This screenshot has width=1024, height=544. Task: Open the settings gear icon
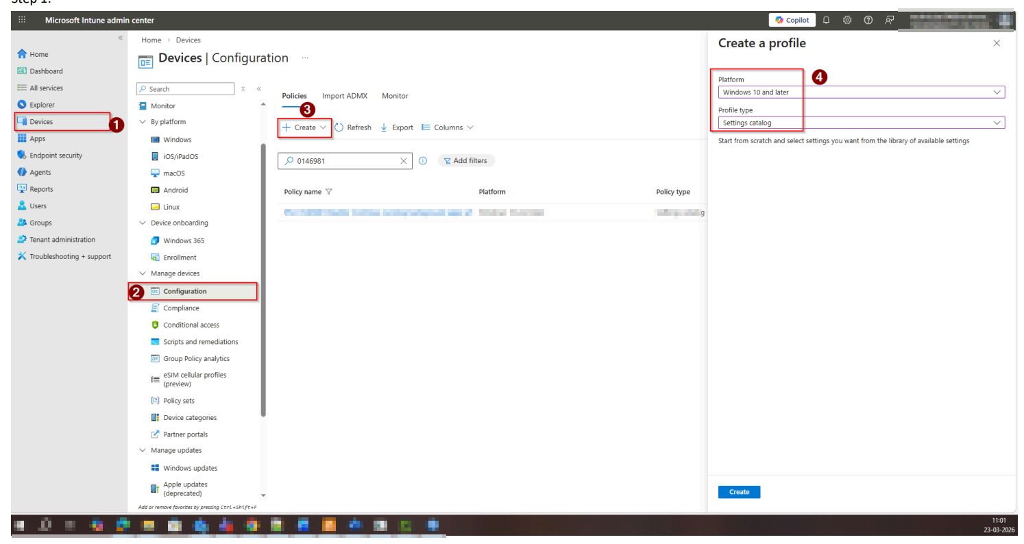click(x=847, y=21)
